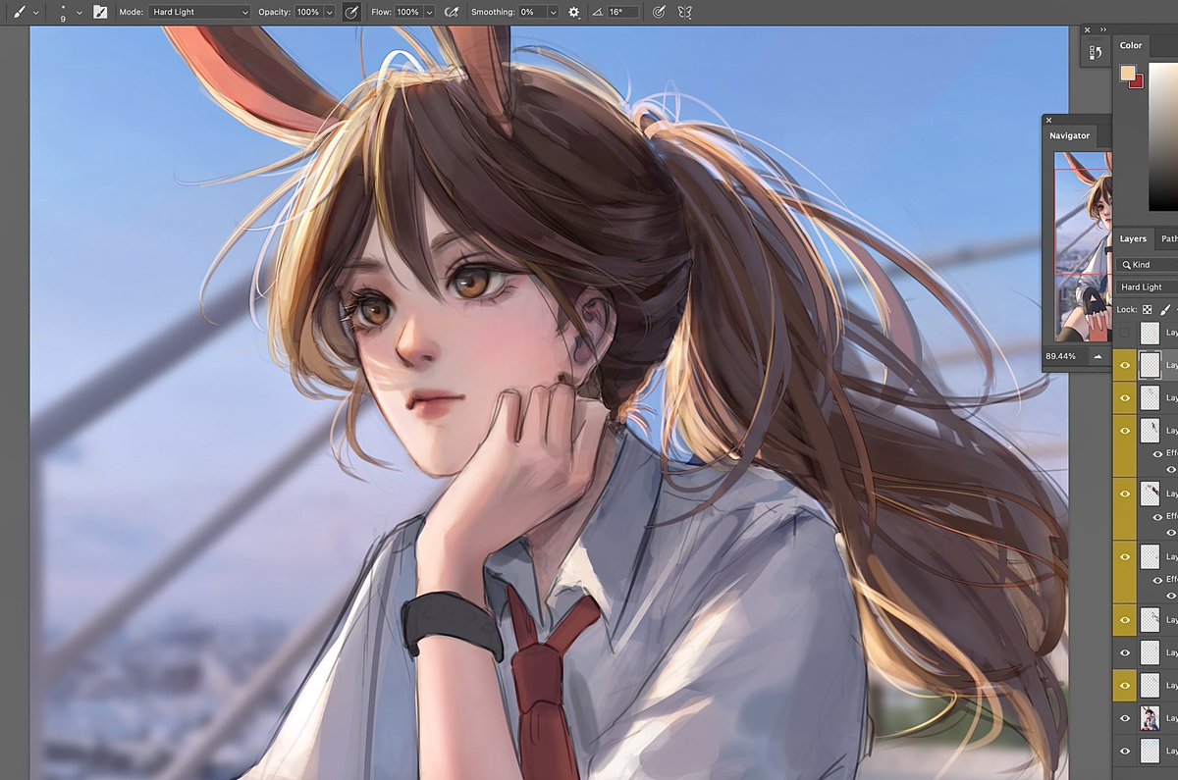Enable airbrush-style build-up icon
Image resolution: width=1178 pixels, height=780 pixels.
[x=452, y=12]
